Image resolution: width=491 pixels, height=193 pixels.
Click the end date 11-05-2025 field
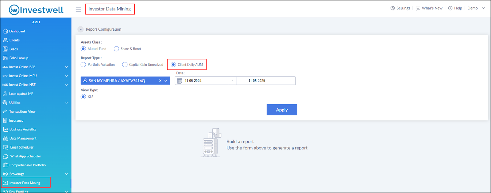click(266, 81)
